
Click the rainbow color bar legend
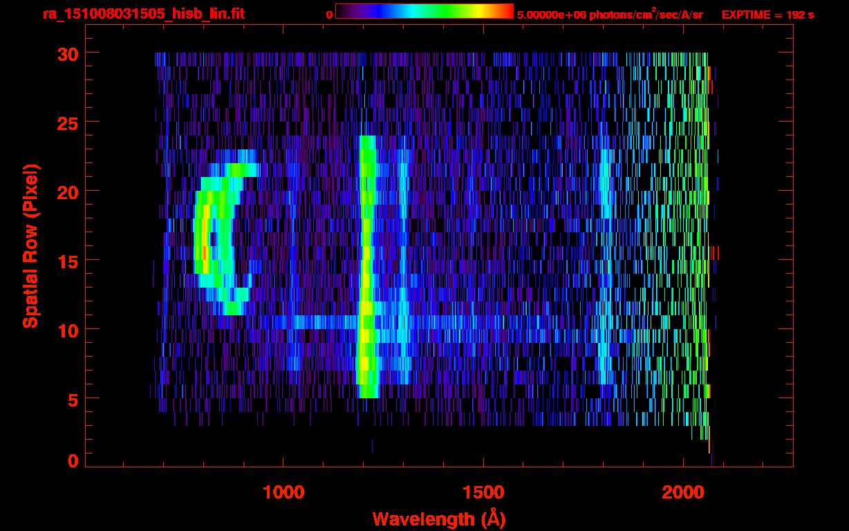424,11
